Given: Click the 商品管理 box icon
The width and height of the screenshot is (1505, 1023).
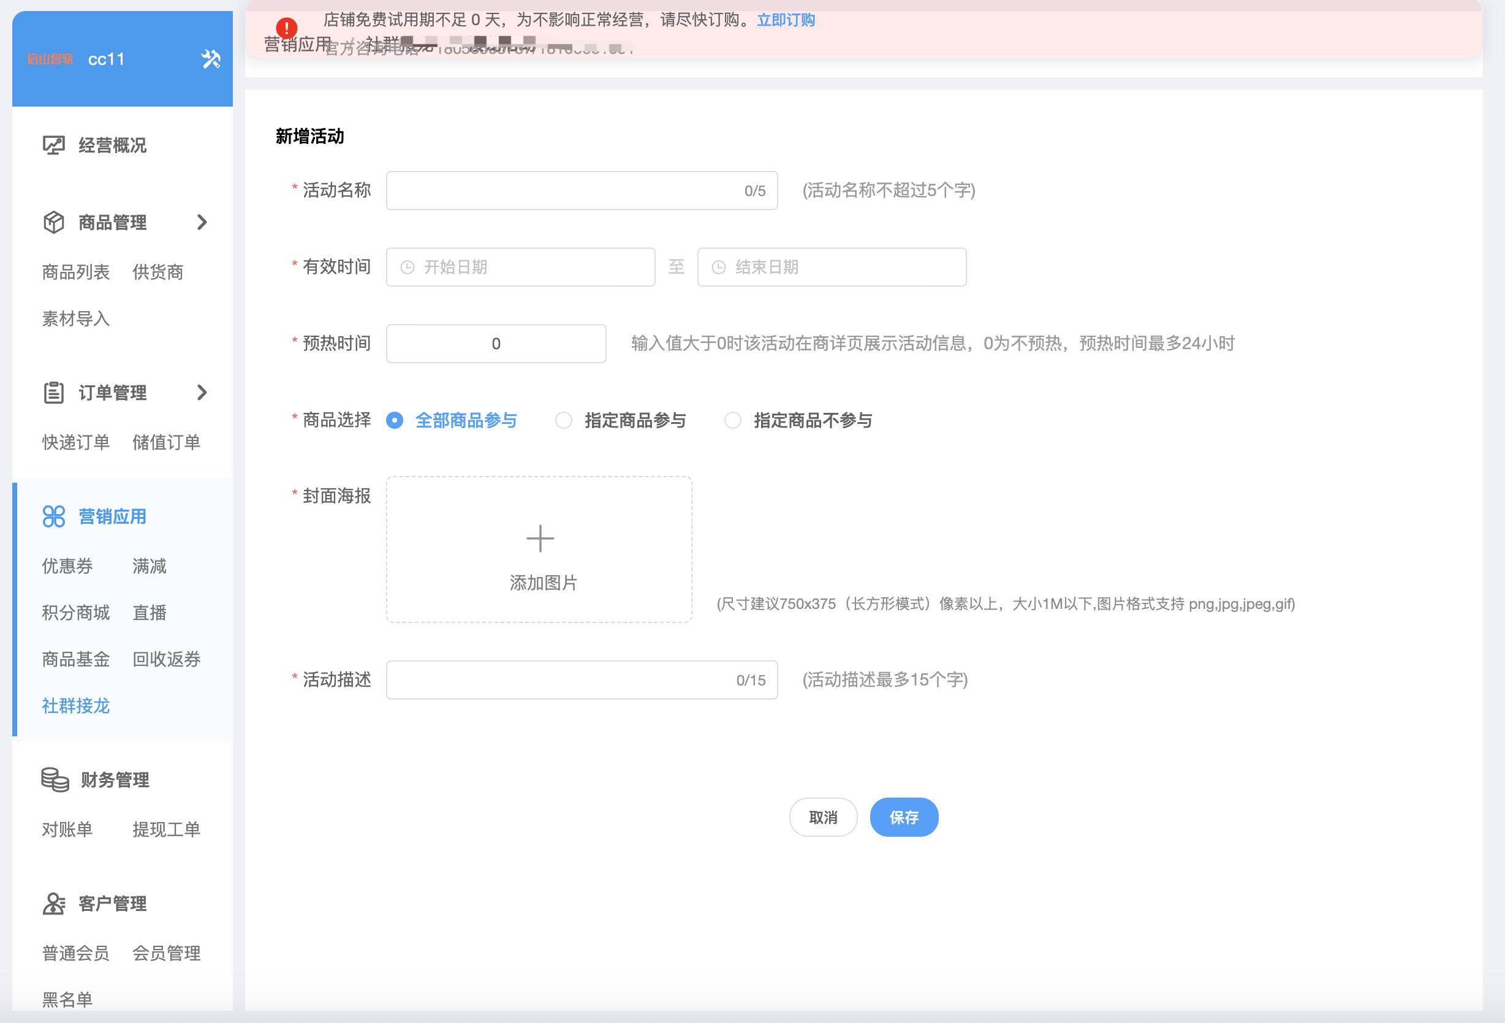Looking at the screenshot, I should tap(55, 222).
